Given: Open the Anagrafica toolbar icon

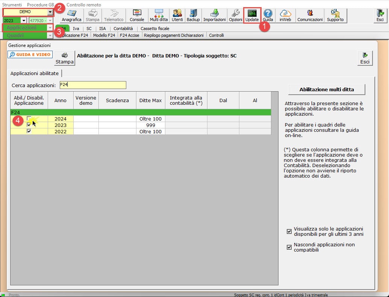Looking at the screenshot, I should (x=71, y=15).
